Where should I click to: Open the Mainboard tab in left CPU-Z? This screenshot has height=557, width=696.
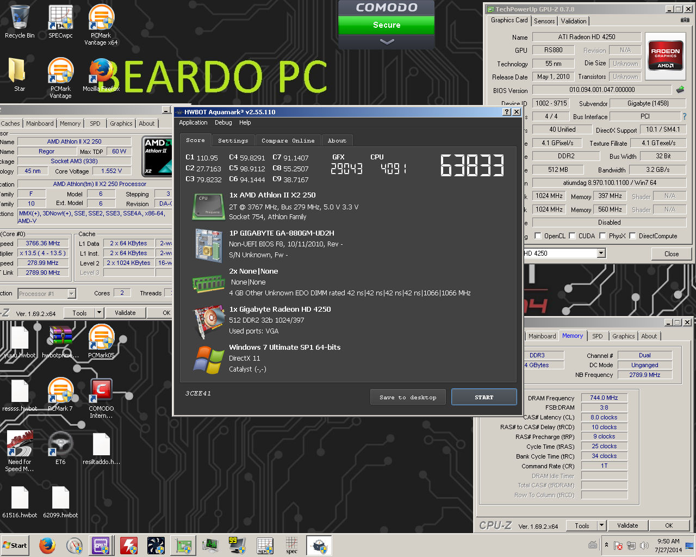pyautogui.click(x=40, y=123)
